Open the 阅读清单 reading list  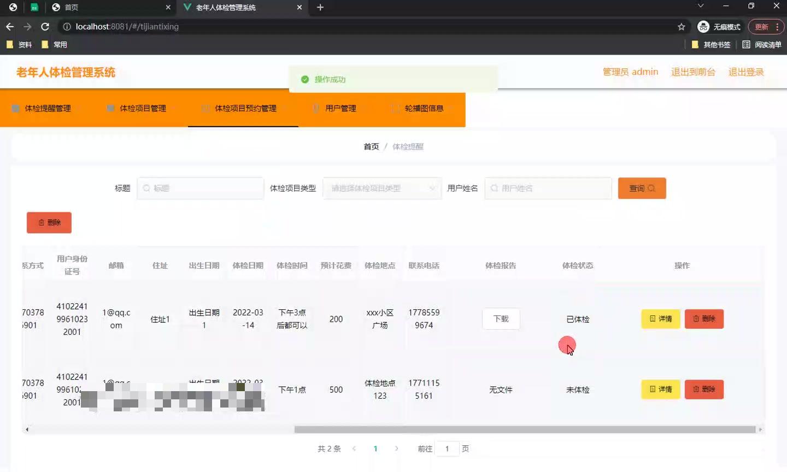coord(762,45)
